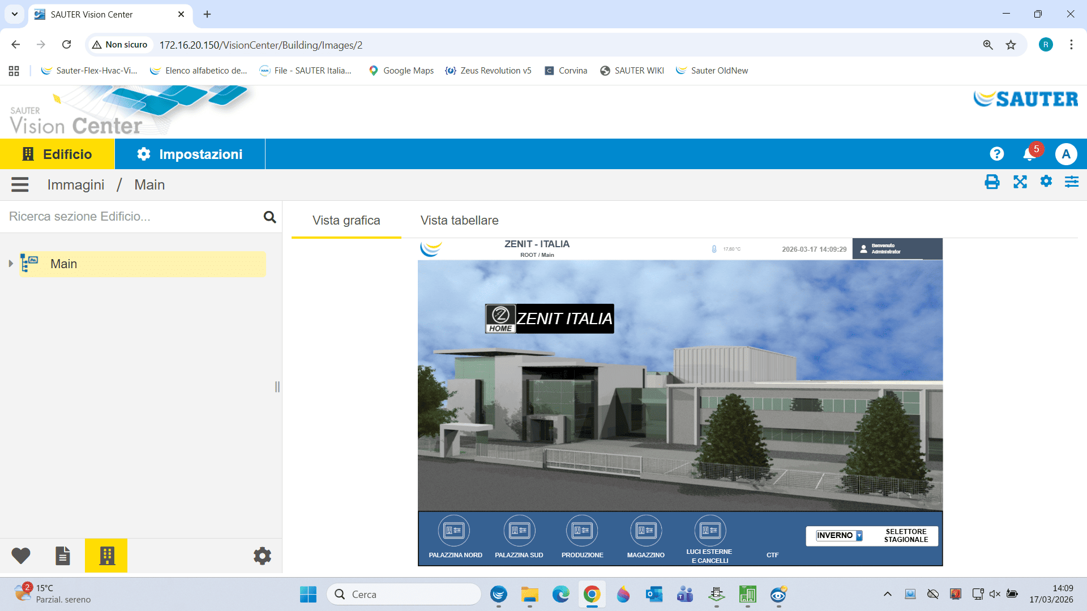Image resolution: width=1087 pixels, height=611 pixels.
Task: Show favorites heart icon in sidebar
Action: [x=21, y=556]
